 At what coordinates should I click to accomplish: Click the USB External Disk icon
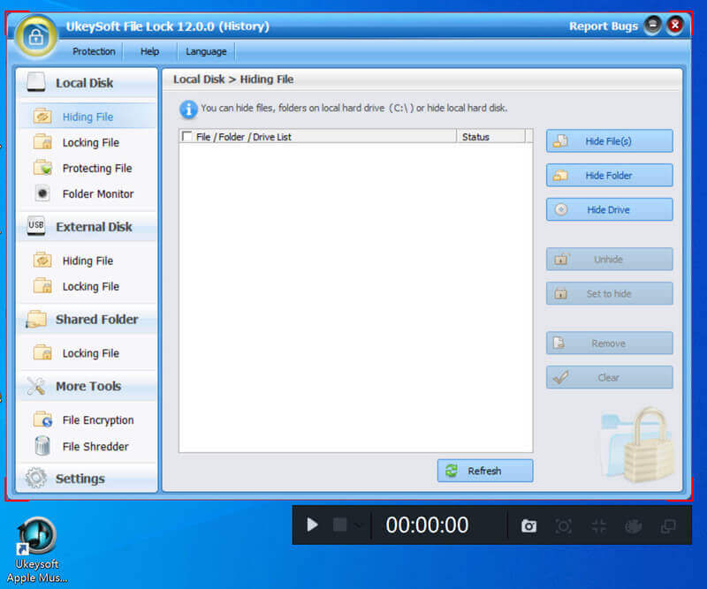point(36,225)
